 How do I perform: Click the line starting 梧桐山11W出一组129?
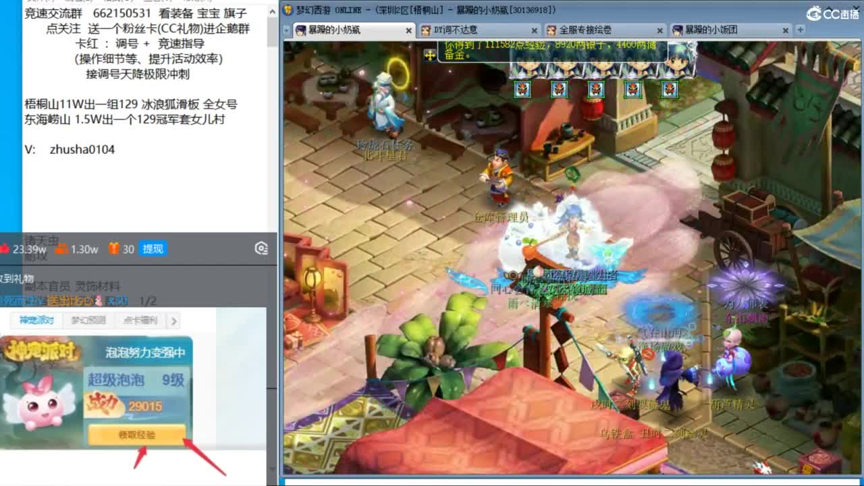click(131, 105)
